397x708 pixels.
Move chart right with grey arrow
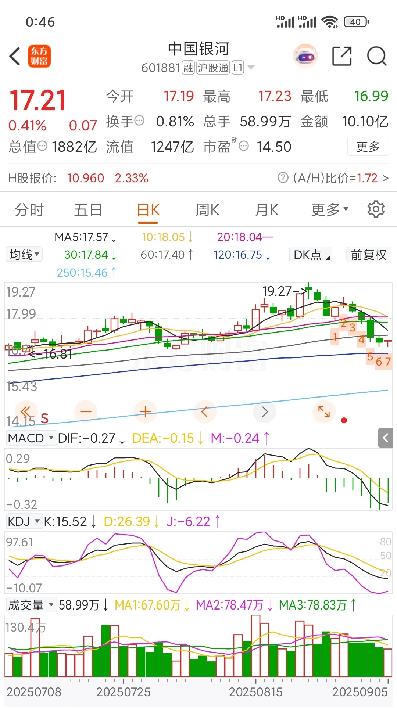click(264, 411)
